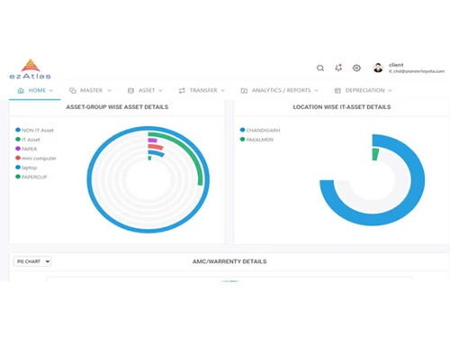Expand the chevron beside HOME
This screenshot has height=338, width=450.
(x=51, y=90)
